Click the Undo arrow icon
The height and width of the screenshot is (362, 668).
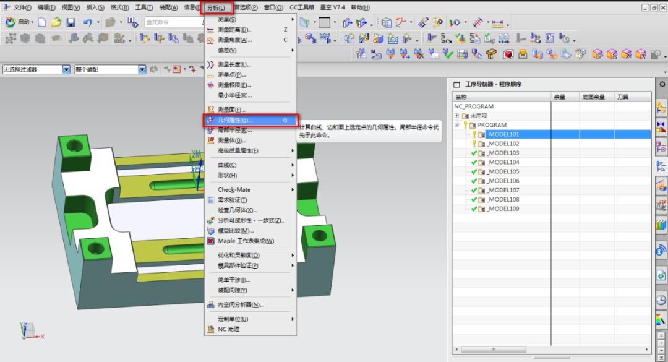click(87, 22)
